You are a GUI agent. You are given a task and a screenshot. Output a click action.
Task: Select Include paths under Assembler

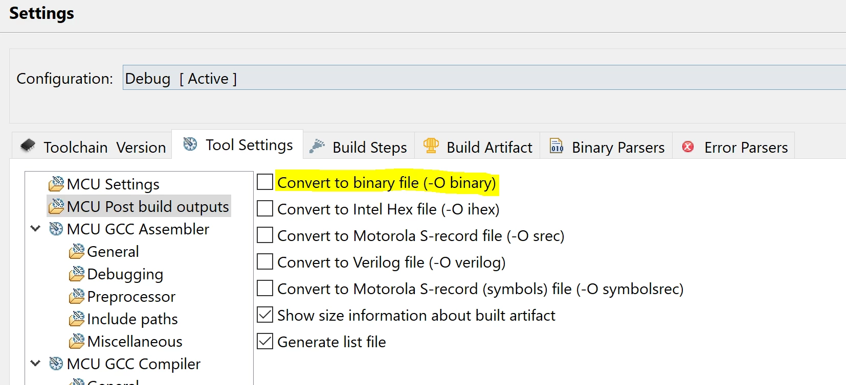coord(132,319)
